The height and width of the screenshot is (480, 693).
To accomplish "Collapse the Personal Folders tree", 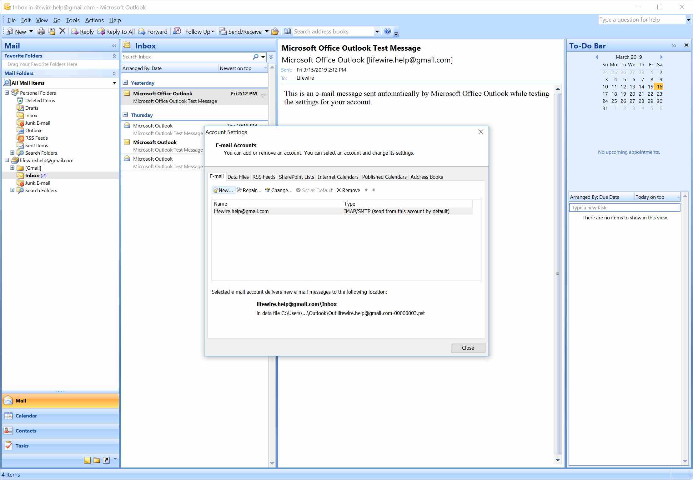I will [x=7, y=92].
